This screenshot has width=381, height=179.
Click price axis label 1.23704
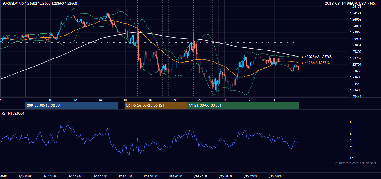point(356,64)
